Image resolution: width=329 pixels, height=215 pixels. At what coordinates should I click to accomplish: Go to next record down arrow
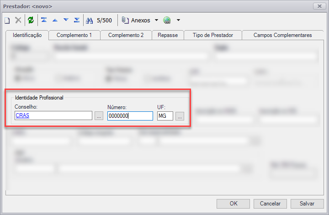pos(66,20)
